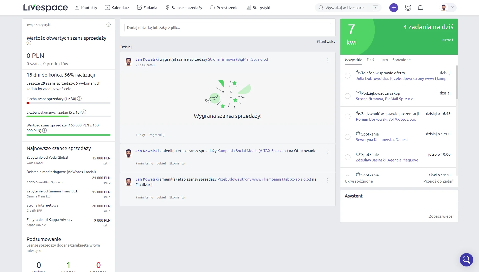Open the notifications bell icon
The height and width of the screenshot is (272, 479).
pyautogui.click(x=420, y=8)
